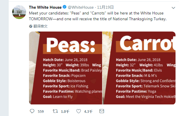Image resolution: width=179 pixels, height=116 pixels.
Task: Click the 4.3千 like count
Action: (x=88, y=111)
